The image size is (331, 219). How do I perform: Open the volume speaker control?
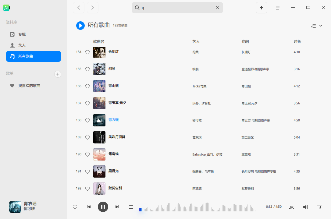tap(305, 207)
